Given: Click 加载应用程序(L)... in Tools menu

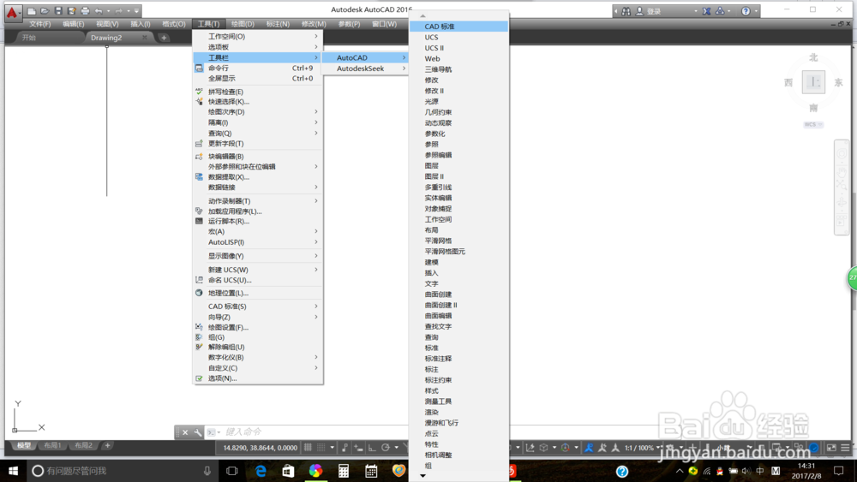Looking at the screenshot, I should point(257,211).
